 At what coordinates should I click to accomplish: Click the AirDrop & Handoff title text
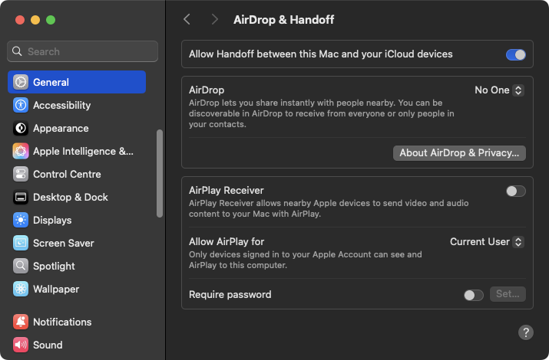(283, 20)
